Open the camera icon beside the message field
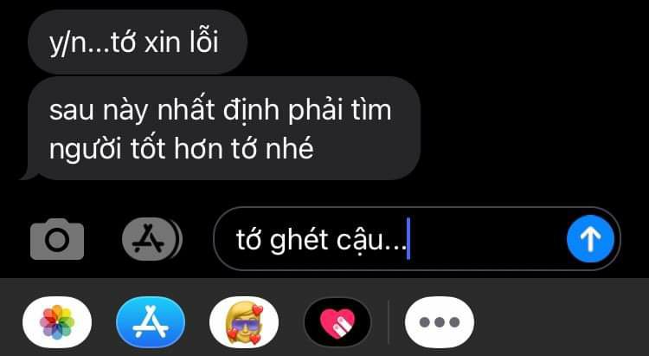 click(x=57, y=239)
